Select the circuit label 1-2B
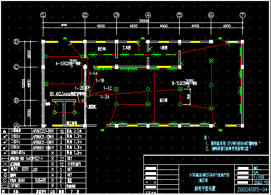This screenshot has width=271, height=195. (79, 88)
